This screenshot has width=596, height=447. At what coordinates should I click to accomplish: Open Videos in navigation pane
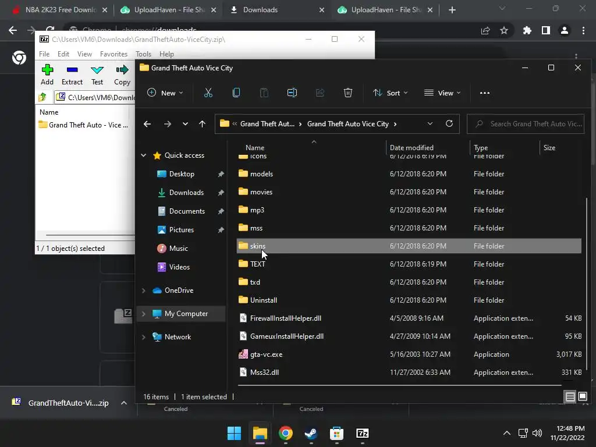point(179,267)
